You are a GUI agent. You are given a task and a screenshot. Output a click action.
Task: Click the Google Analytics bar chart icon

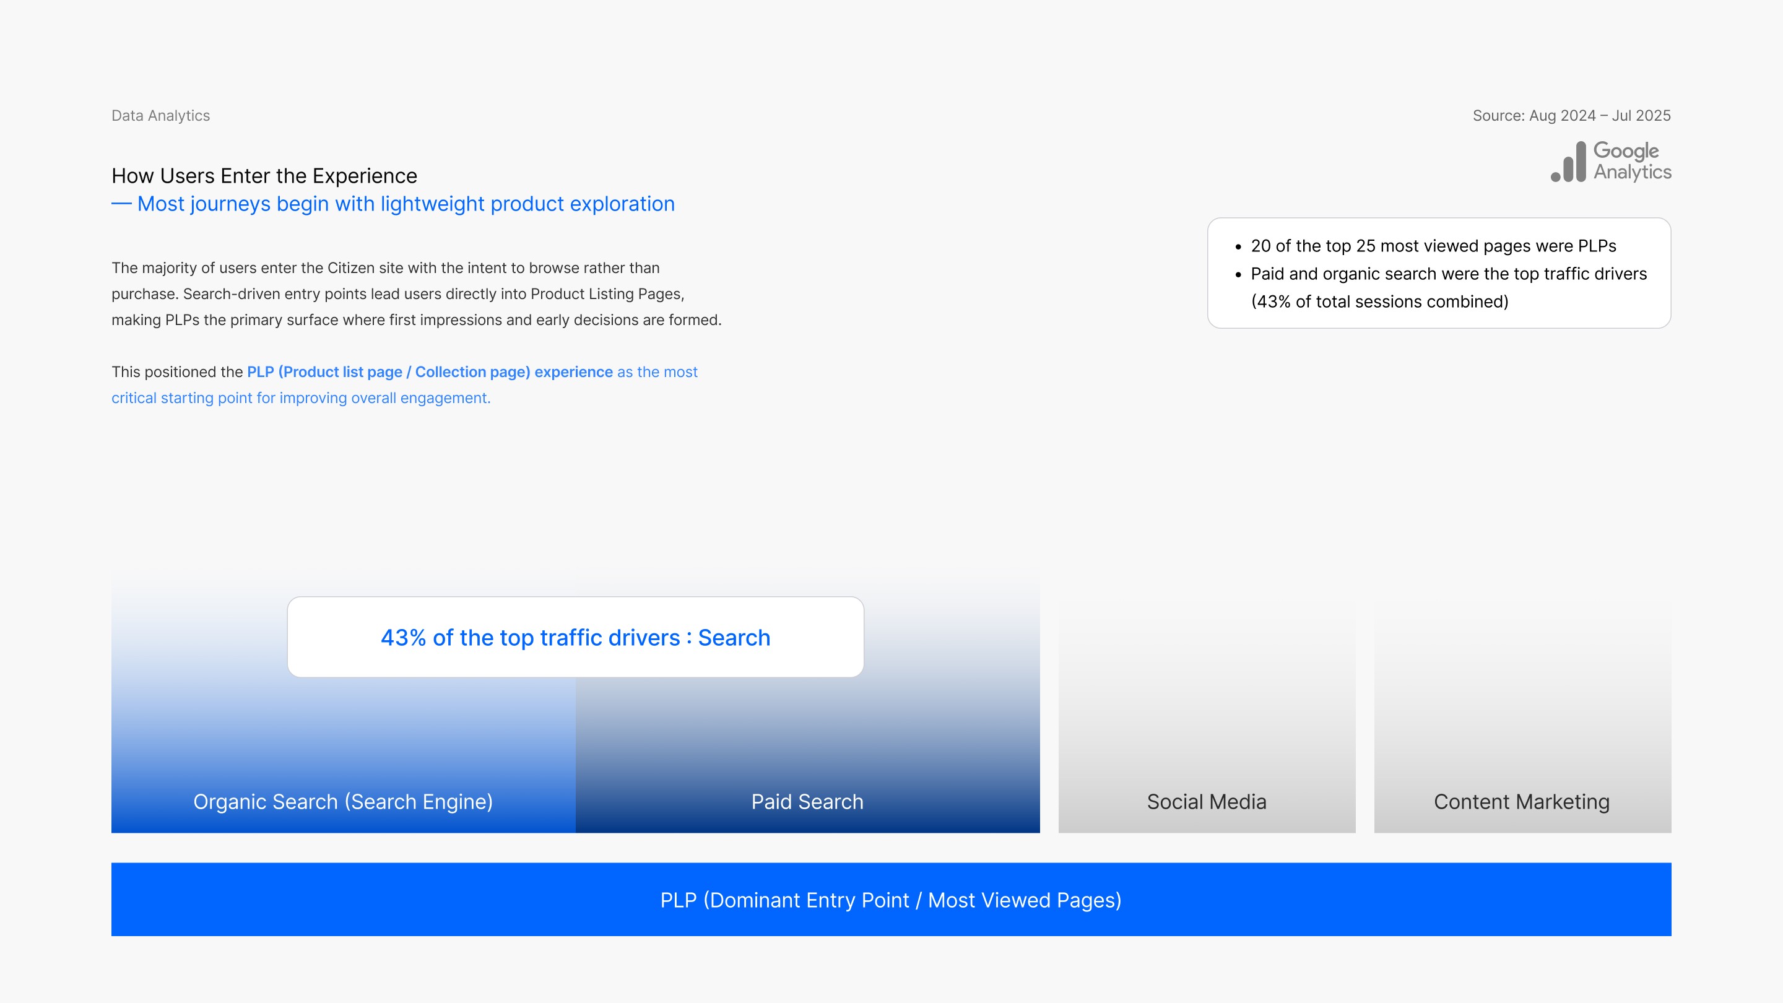(x=1568, y=163)
